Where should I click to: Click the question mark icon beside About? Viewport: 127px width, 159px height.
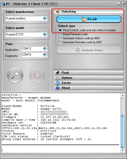58,88
